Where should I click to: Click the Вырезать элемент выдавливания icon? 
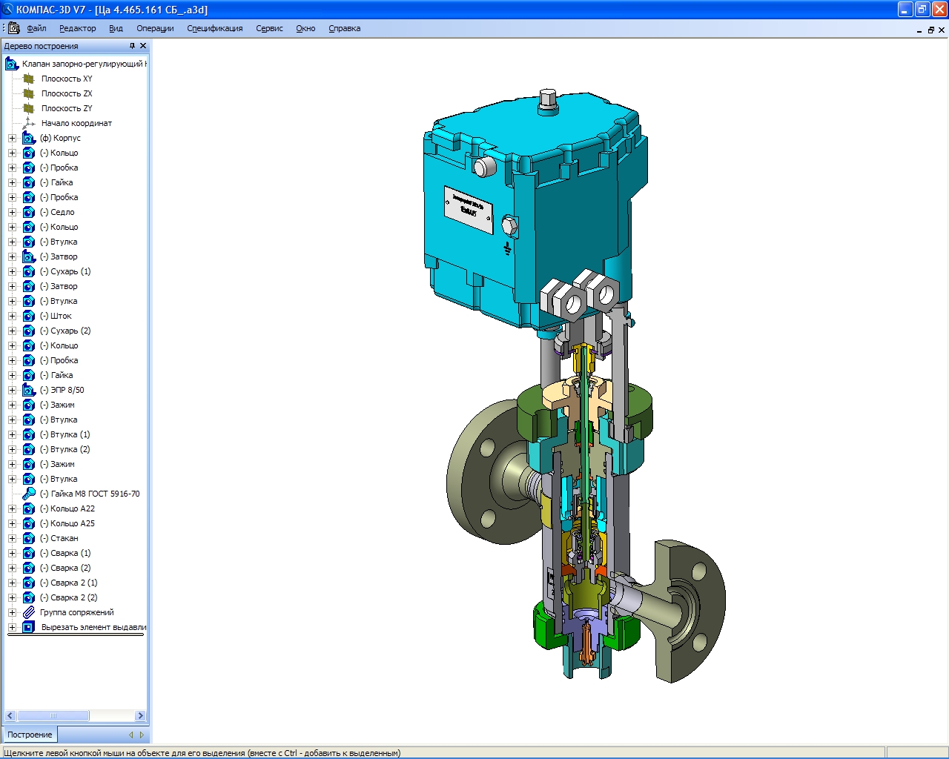(29, 627)
